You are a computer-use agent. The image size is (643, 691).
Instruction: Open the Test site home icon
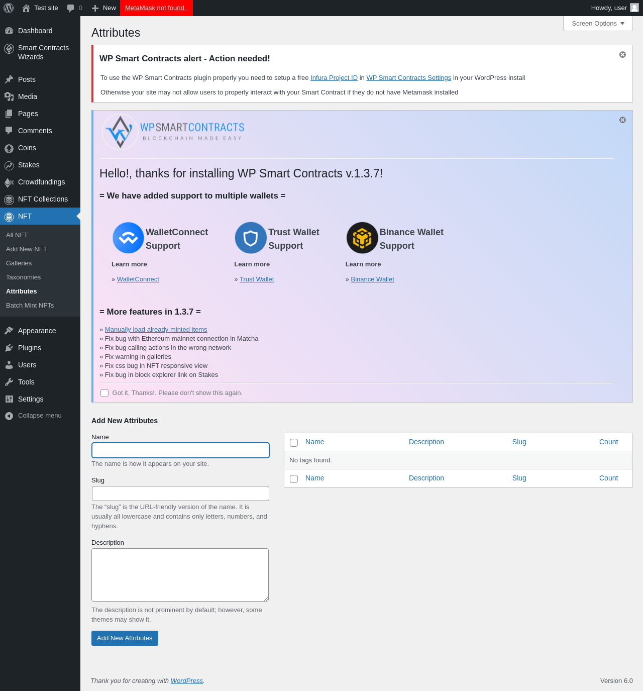click(26, 8)
